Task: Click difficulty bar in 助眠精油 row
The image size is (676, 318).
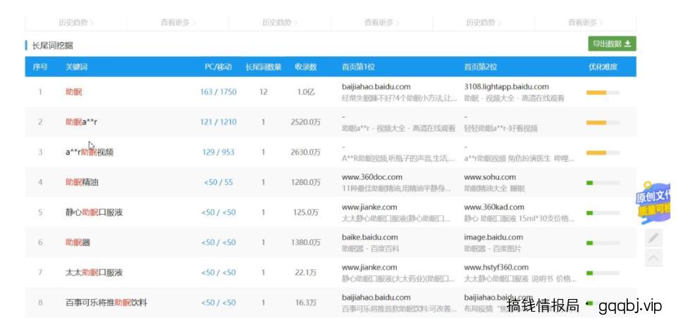Action: tap(603, 183)
